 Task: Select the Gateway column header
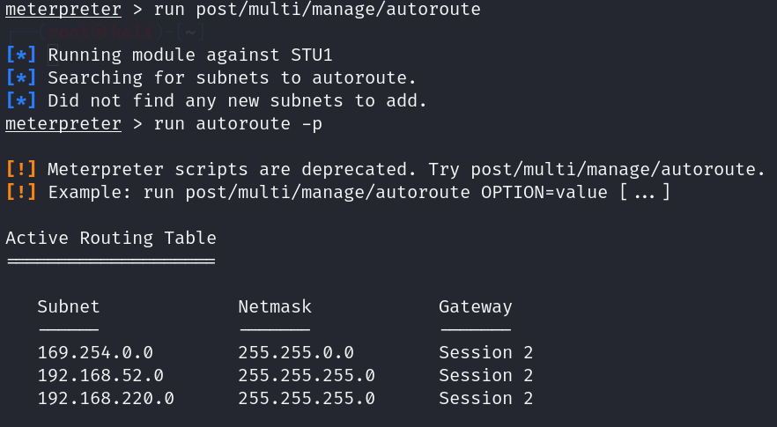(x=476, y=307)
